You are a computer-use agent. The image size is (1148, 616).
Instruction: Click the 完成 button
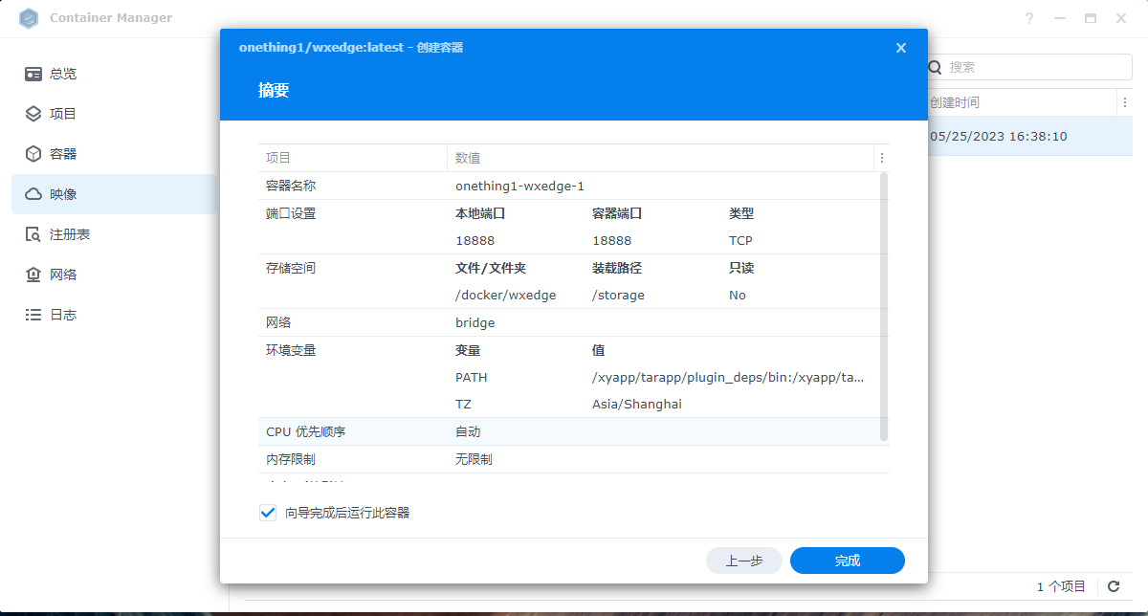coord(848,561)
